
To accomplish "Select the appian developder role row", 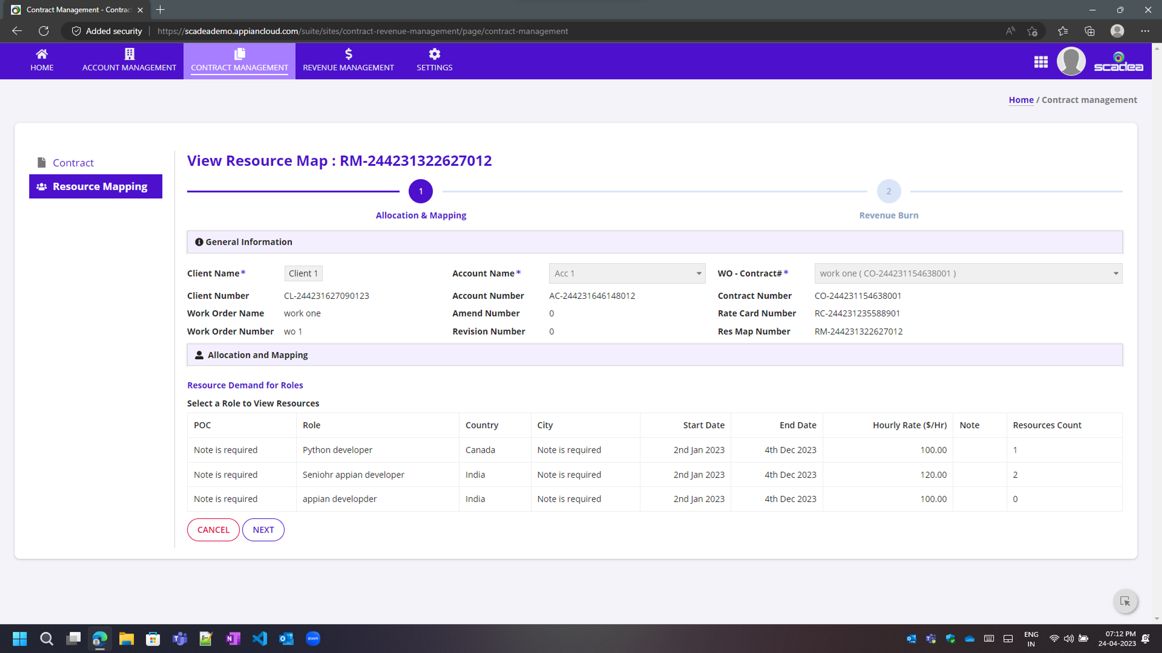I will [x=655, y=499].
